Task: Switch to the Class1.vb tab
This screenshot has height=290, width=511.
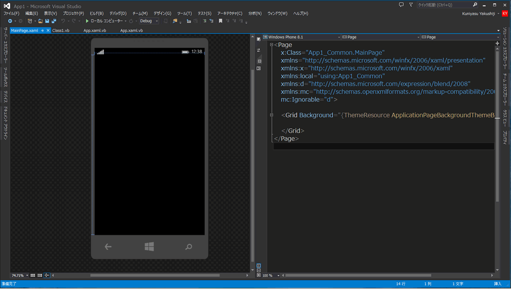Action: 61,30
